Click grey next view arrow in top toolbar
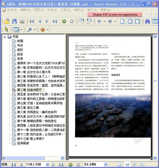The height and width of the screenshot is (168, 159). (x=72, y=21)
